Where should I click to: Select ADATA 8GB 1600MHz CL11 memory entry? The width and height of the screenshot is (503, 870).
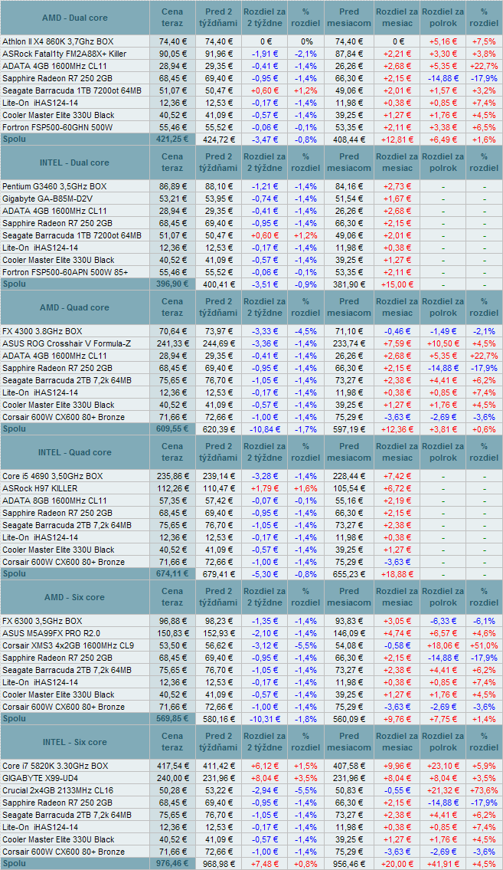click(x=54, y=501)
